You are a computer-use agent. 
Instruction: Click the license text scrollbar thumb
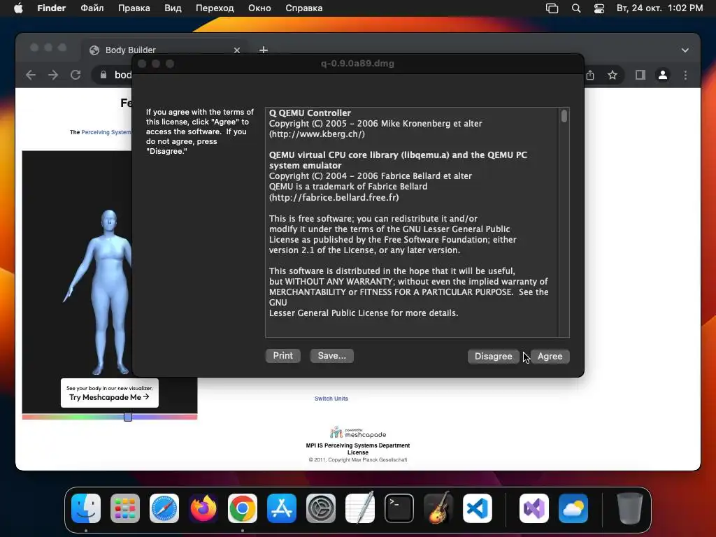coord(564,116)
